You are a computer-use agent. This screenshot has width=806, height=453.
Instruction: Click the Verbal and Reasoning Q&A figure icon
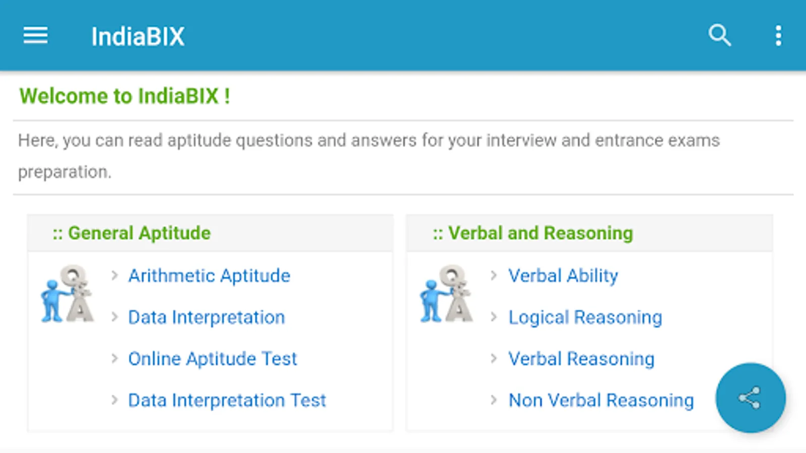pos(446,294)
